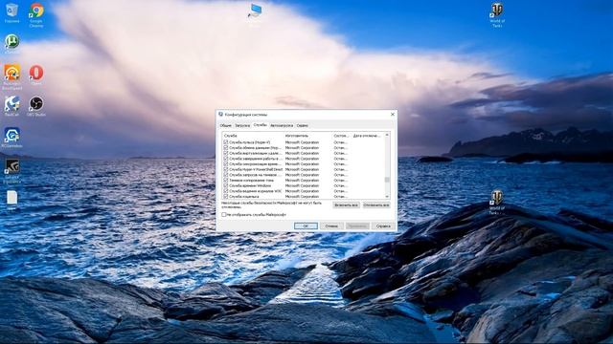Select the blank text document icon

[x=11, y=199]
